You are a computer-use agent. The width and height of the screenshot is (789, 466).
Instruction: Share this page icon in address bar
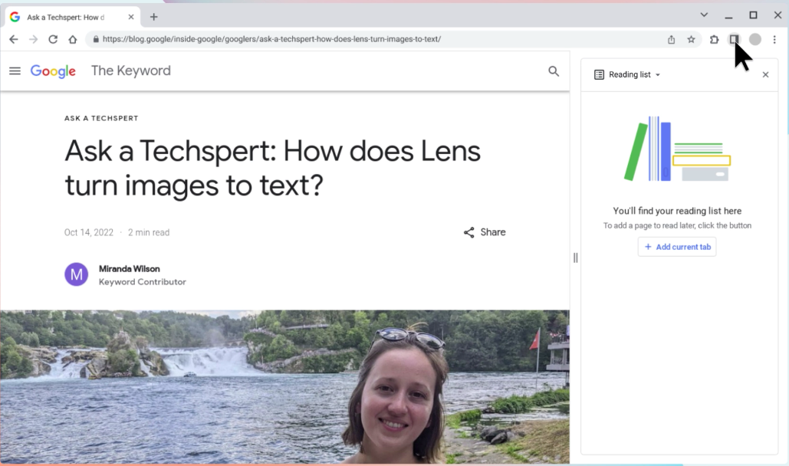tap(671, 39)
